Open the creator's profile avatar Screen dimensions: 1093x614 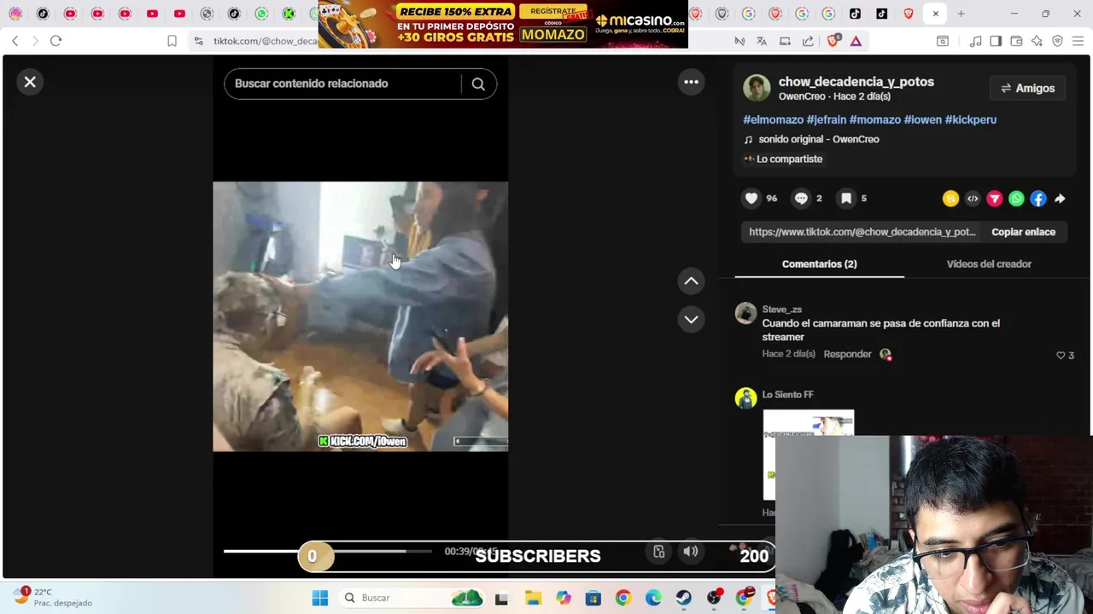757,88
